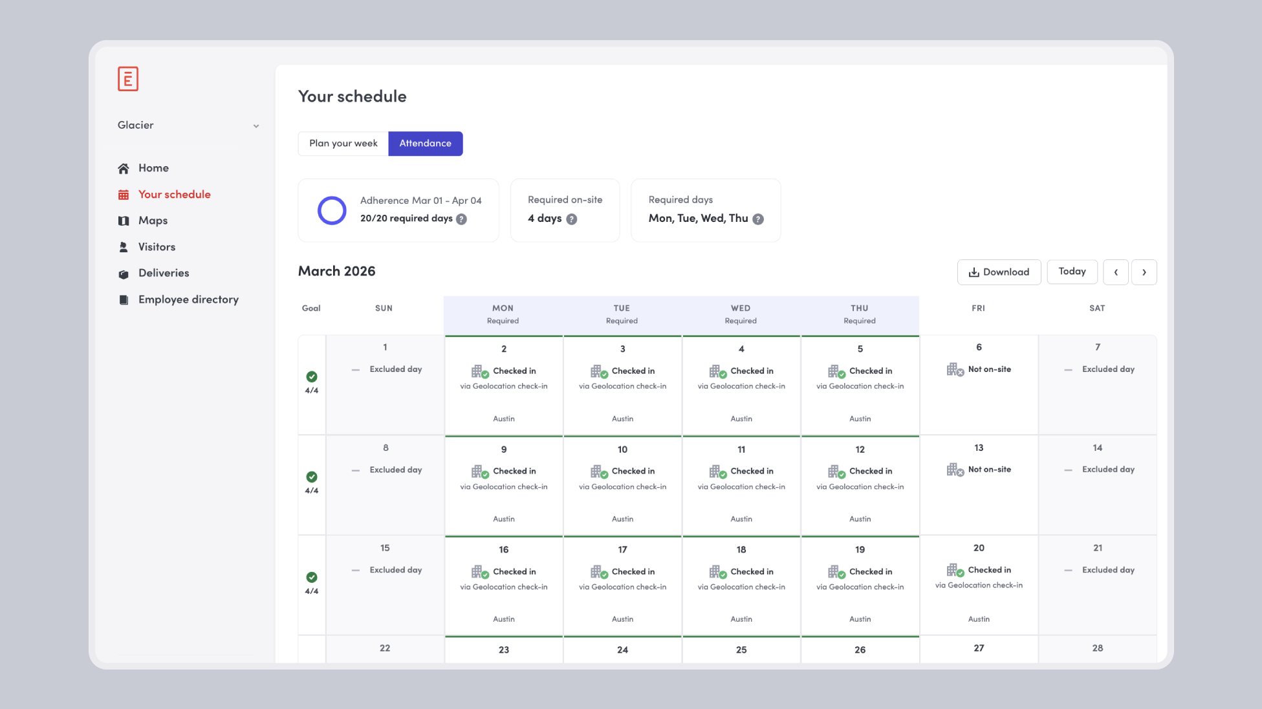
Task: Open Employee directory book icon
Action: tap(124, 300)
